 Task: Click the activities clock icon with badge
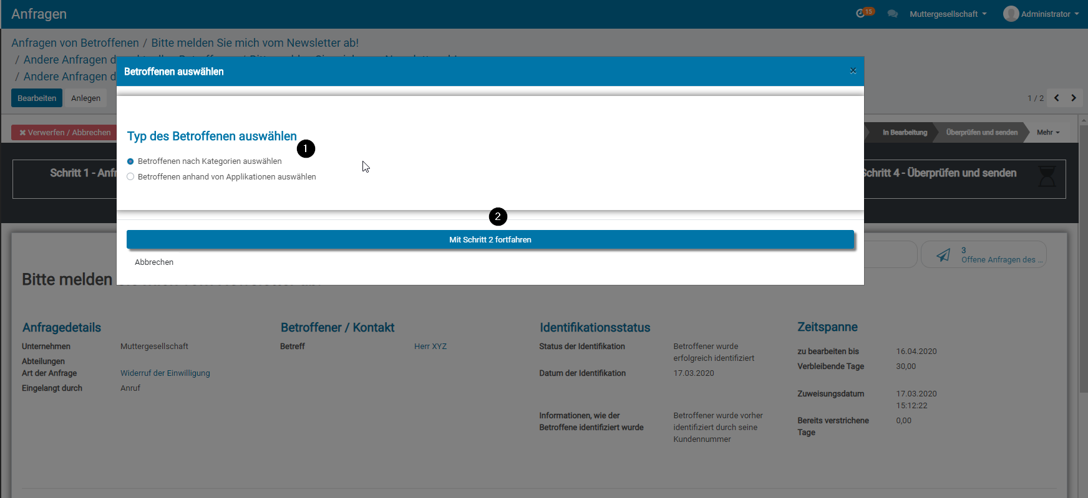pyautogui.click(x=862, y=13)
